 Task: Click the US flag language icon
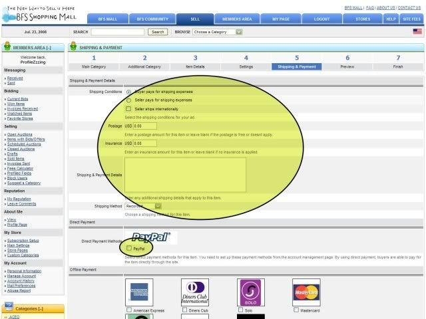(417, 31)
